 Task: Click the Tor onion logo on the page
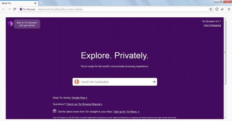(x=10, y=24)
